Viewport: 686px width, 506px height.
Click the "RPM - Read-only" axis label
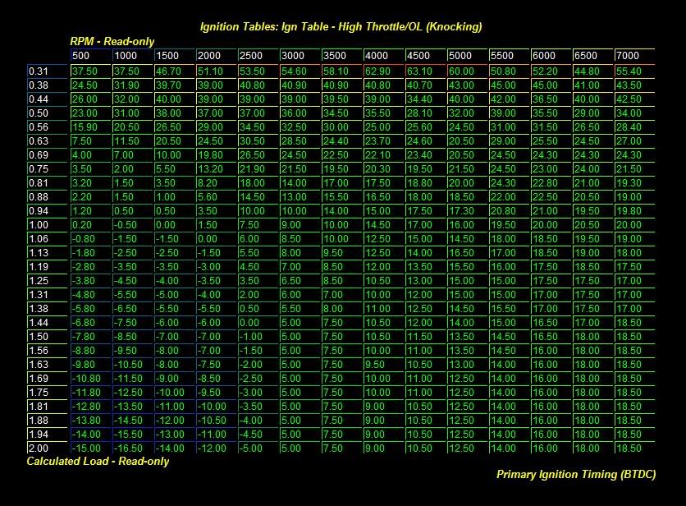112,41
